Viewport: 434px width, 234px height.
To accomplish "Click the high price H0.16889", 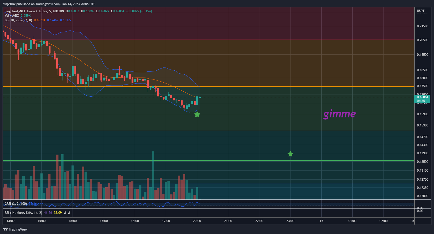I will [88, 11].
